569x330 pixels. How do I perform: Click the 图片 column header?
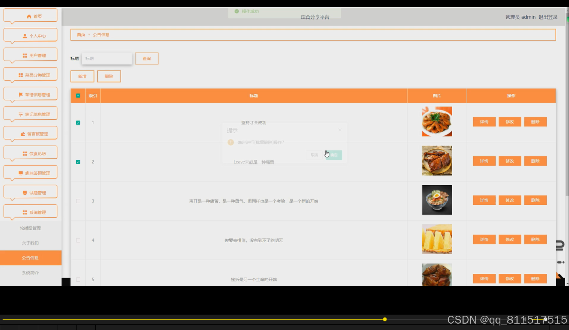pos(437,96)
